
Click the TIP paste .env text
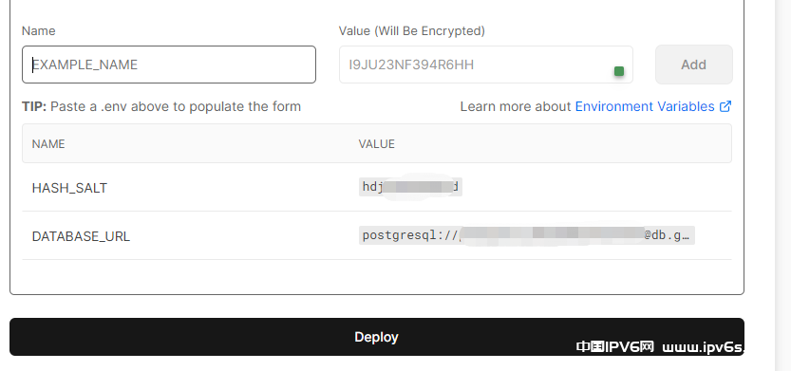pyautogui.click(x=161, y=106)
